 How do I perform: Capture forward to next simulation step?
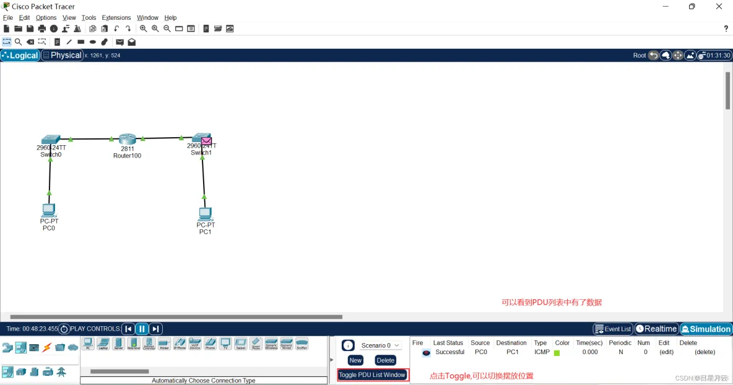[155, 329]
